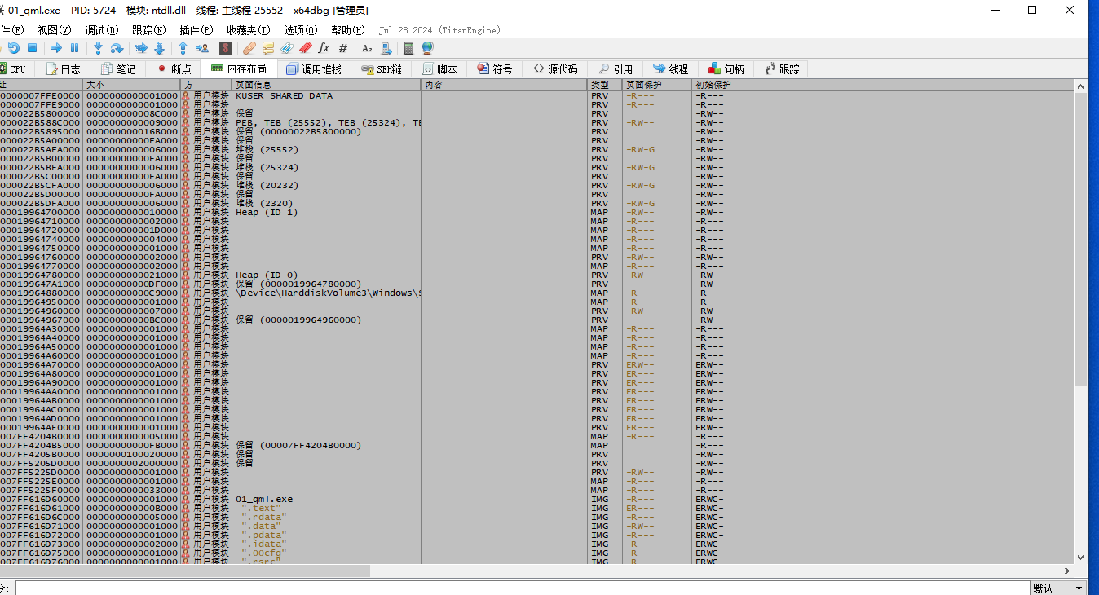Switch to the 跟踪 trace tab

(x=781, y=69)
